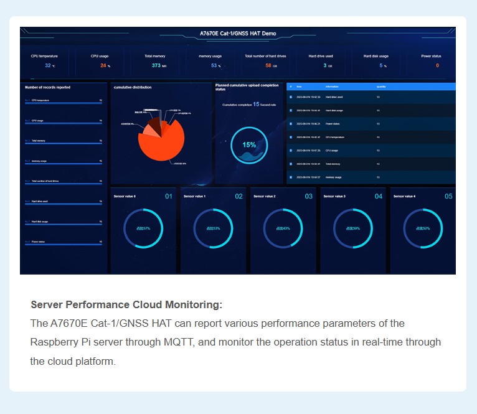
Task: Select the 'Hard drive used' table row
Action: 371,97
